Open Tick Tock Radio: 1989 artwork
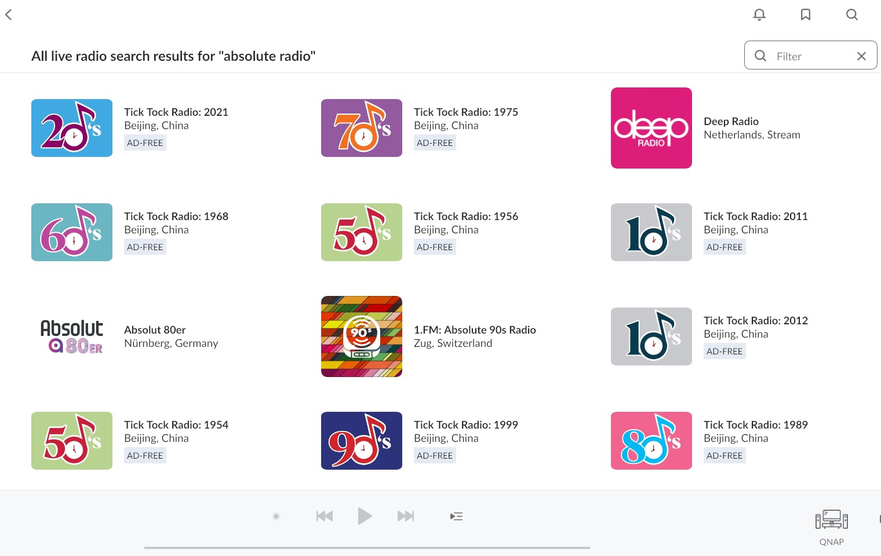 click(651, 441)
